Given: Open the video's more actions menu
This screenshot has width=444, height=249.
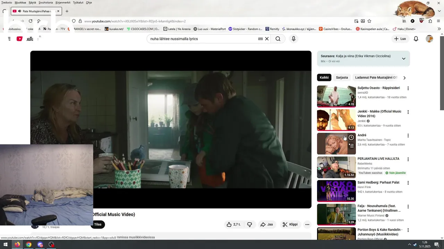Looking at the screenshot, I should point(307,224).
